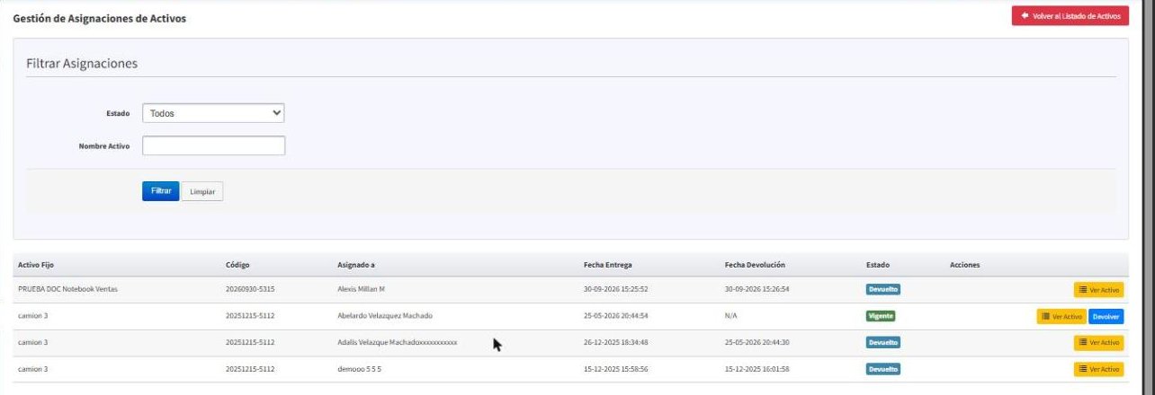Focus the Nombre Activo input field
Viewport: 1155px width, 395px height.
pos(213,145)
